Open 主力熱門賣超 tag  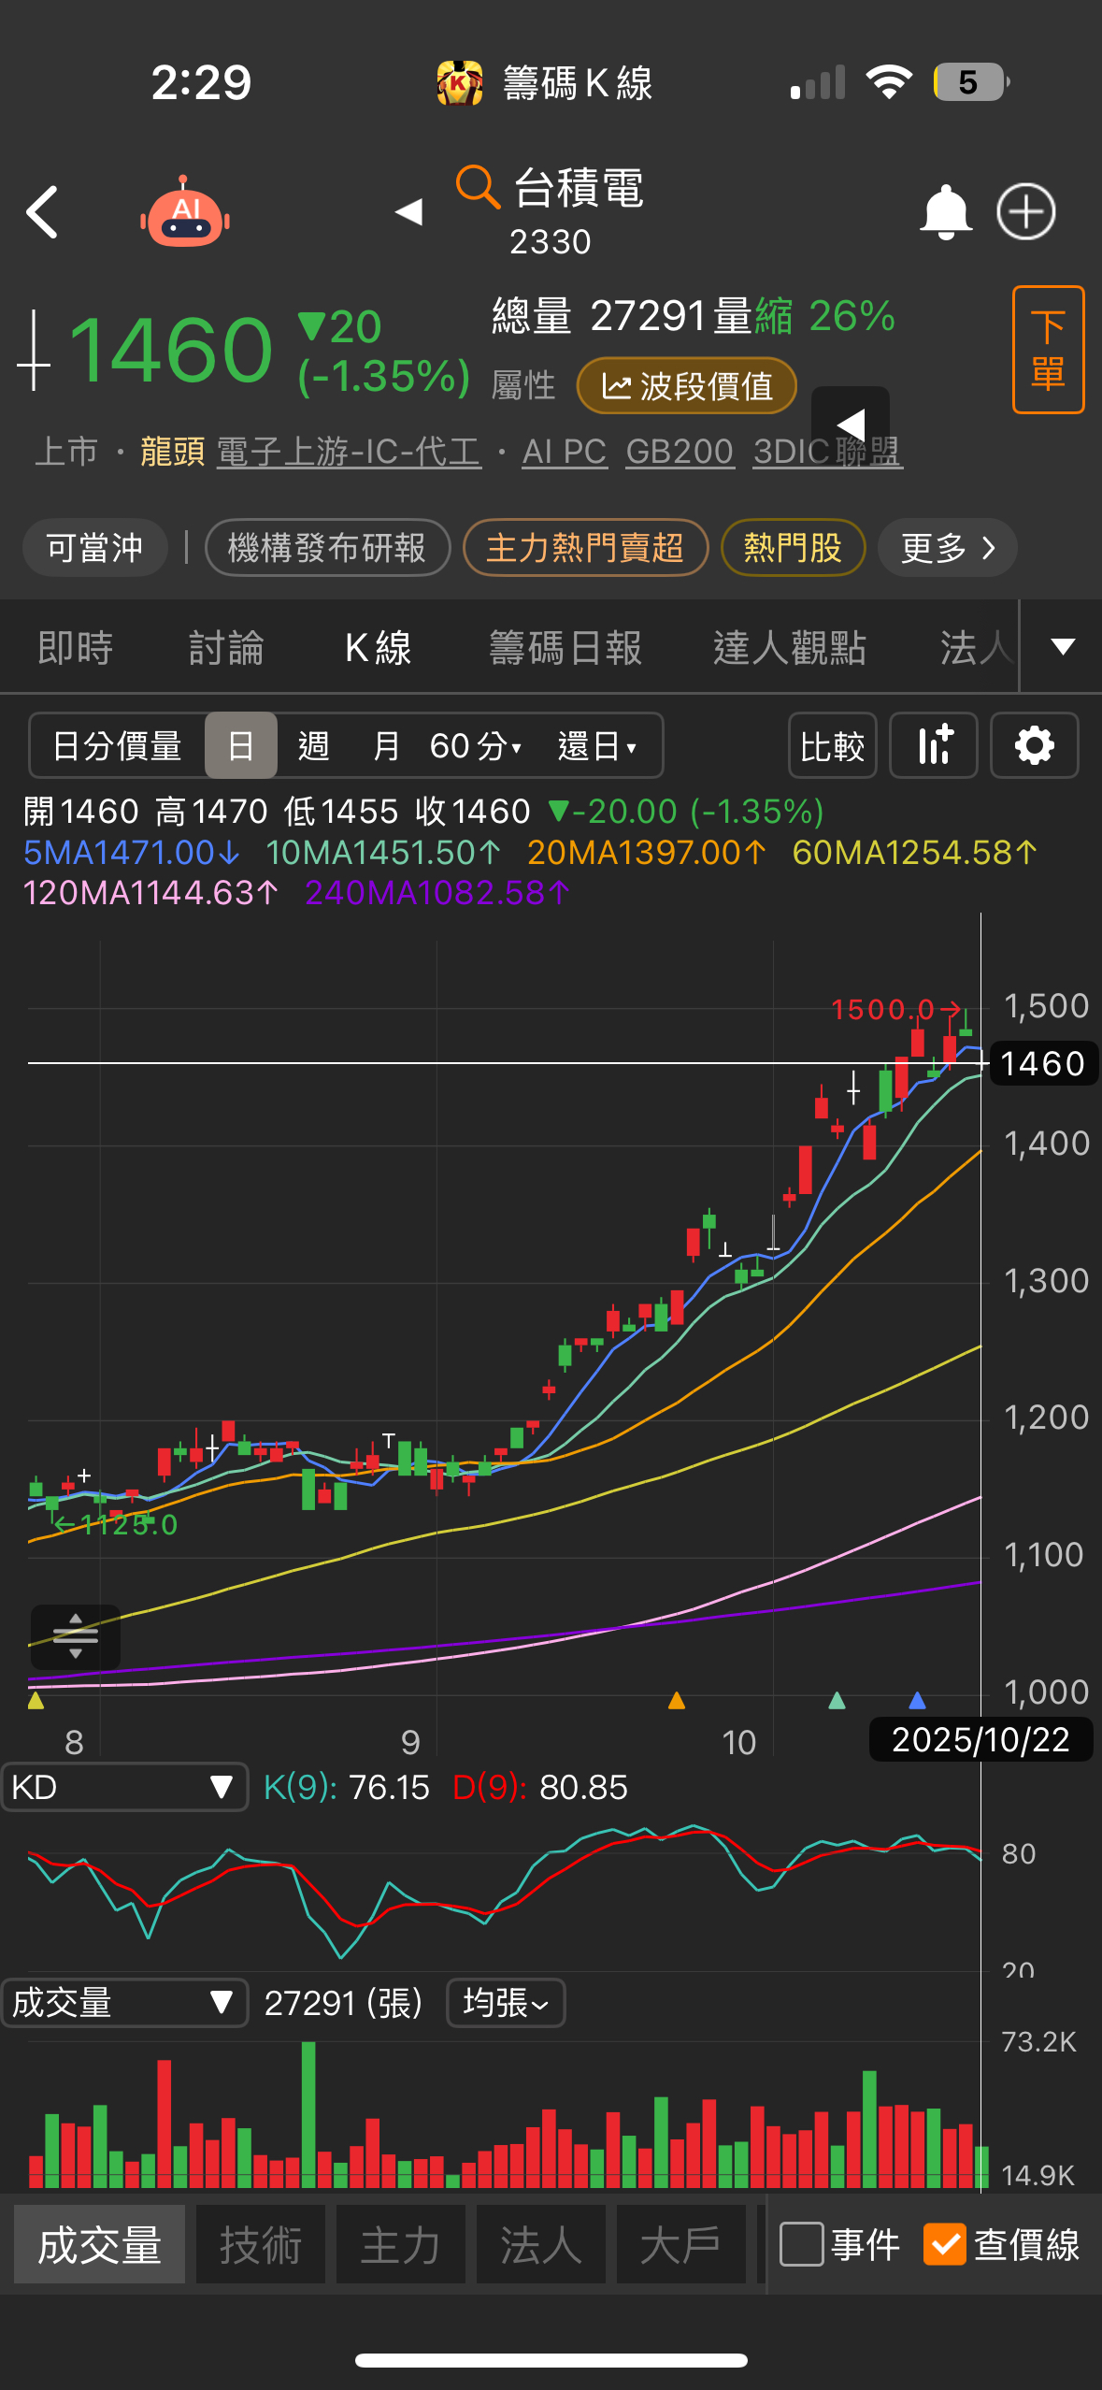pos(585,547)
